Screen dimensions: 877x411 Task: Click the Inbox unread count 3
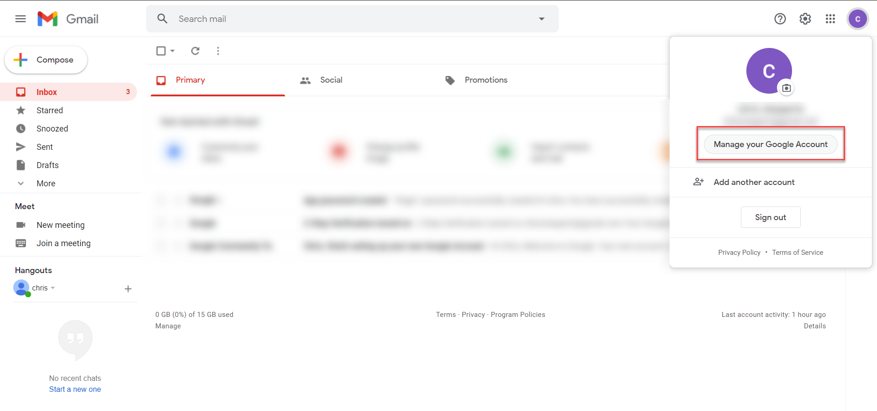pyautogui.click(x=128, y=92)
